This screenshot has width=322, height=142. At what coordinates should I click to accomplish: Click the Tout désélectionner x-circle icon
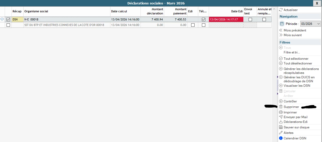coord(281,63)
